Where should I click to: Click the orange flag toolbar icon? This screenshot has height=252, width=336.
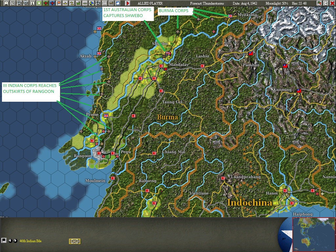pos(58,3)
